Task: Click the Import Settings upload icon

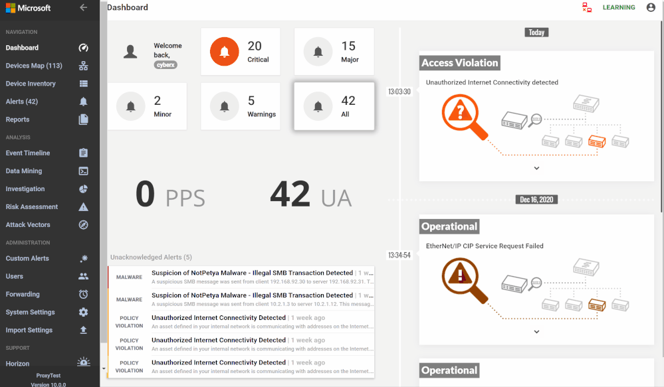Action: click(x=84, y=330)
